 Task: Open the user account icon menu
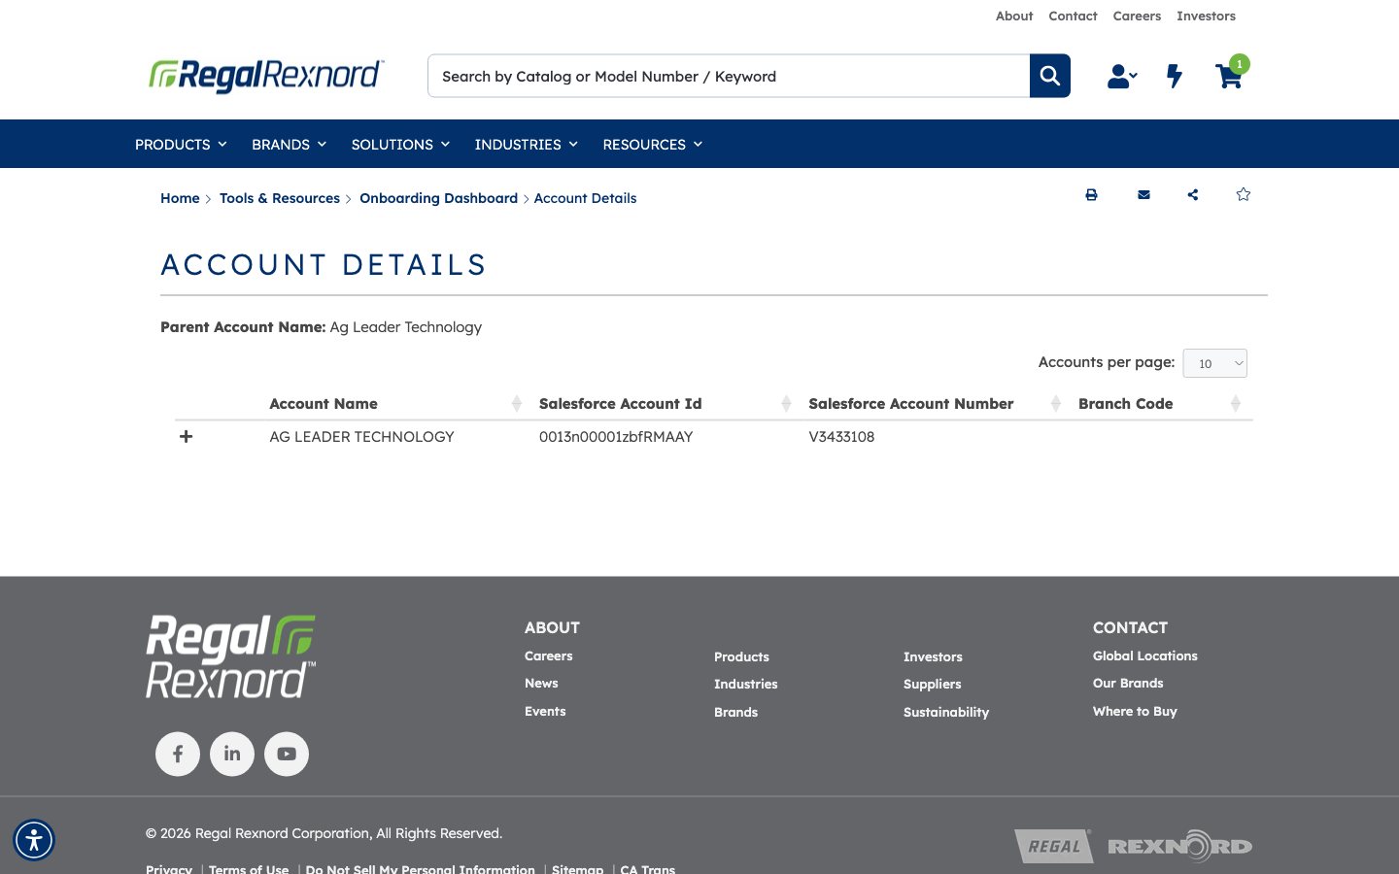1122,76
